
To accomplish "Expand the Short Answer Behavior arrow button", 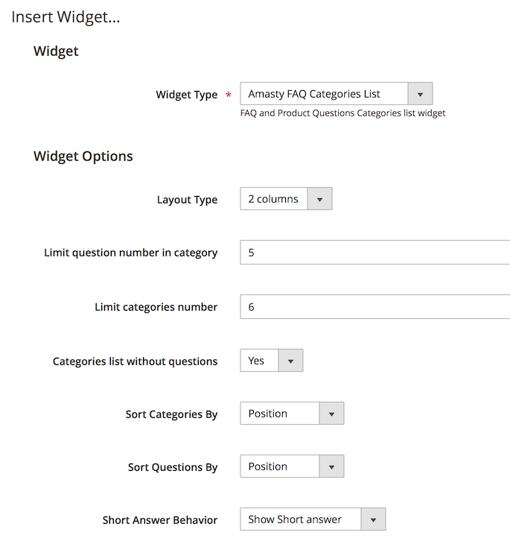I will point(373,519).
